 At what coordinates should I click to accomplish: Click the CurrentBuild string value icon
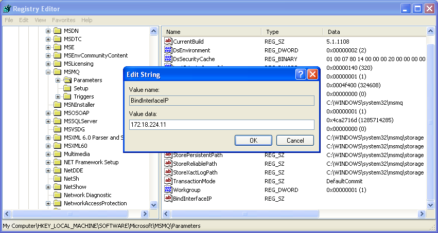point(168,41)
